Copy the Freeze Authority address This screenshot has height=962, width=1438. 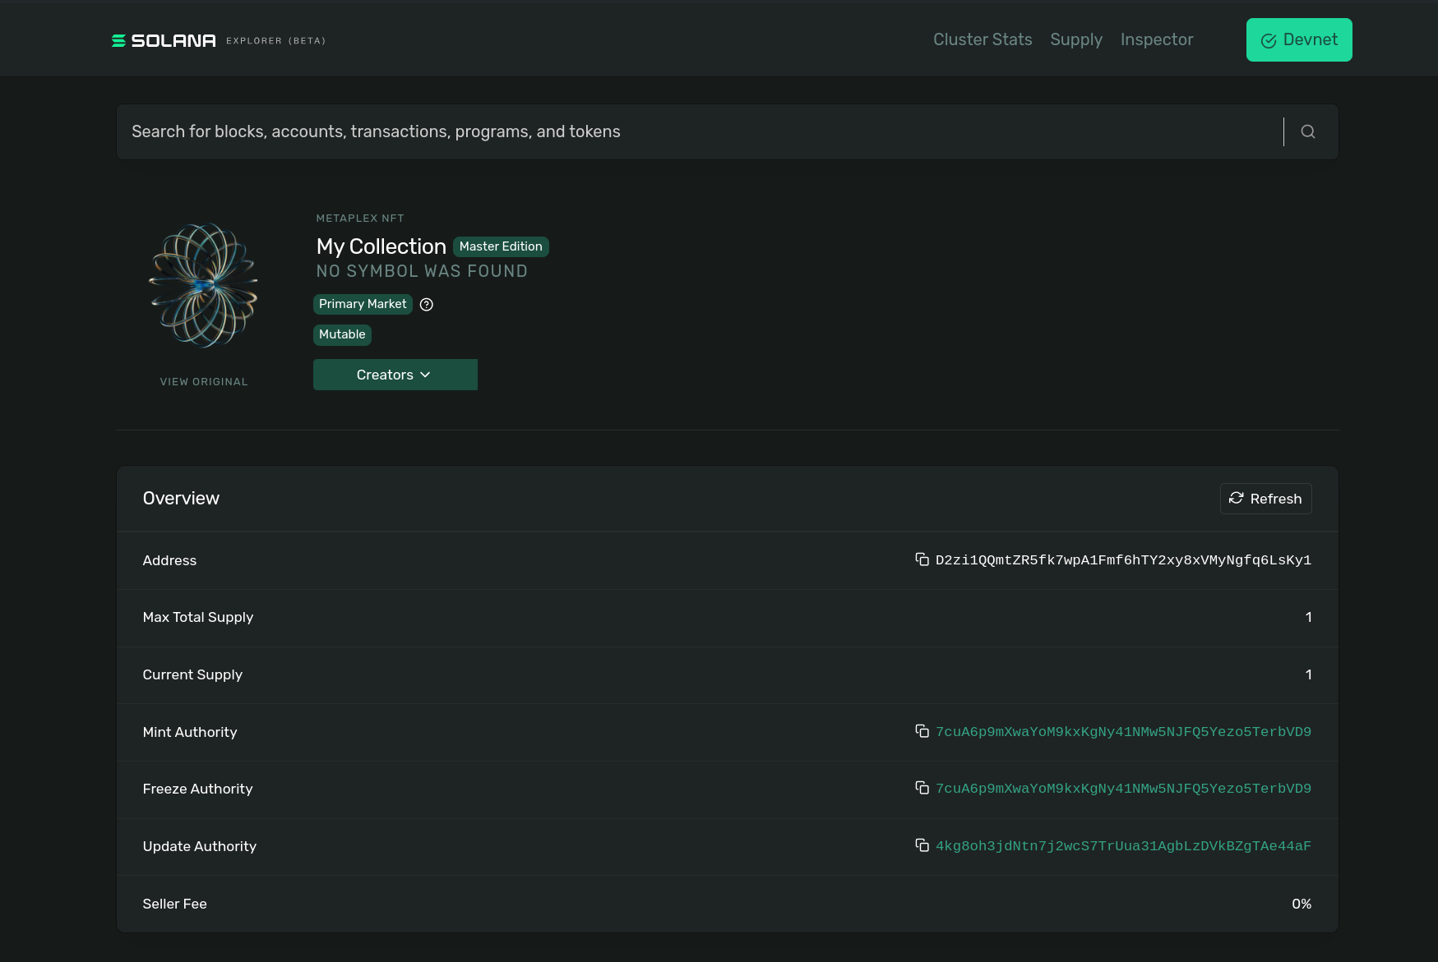922,788
